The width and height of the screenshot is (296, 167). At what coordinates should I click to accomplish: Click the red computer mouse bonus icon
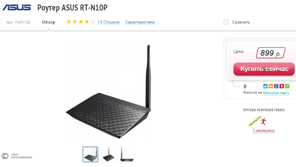(x=282, y=86)
